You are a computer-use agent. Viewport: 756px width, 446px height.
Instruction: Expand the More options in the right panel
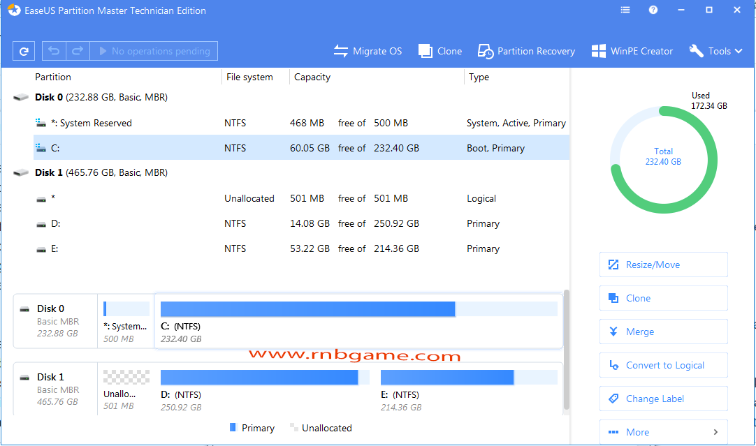[662, 432]
